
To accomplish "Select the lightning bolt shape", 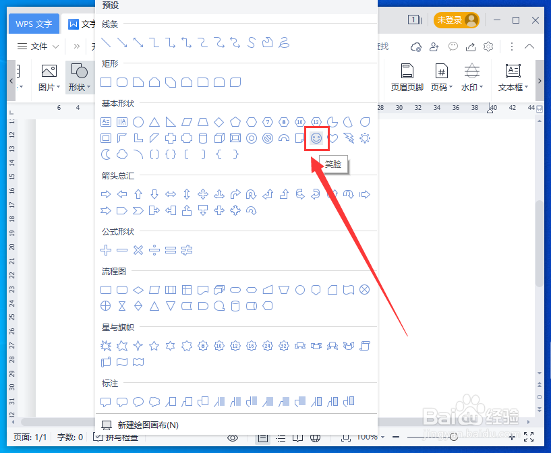I will click(x=349, y=138).
